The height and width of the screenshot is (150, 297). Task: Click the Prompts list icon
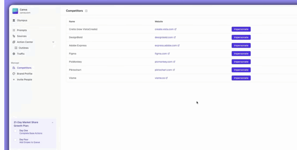tap(14, 30)
